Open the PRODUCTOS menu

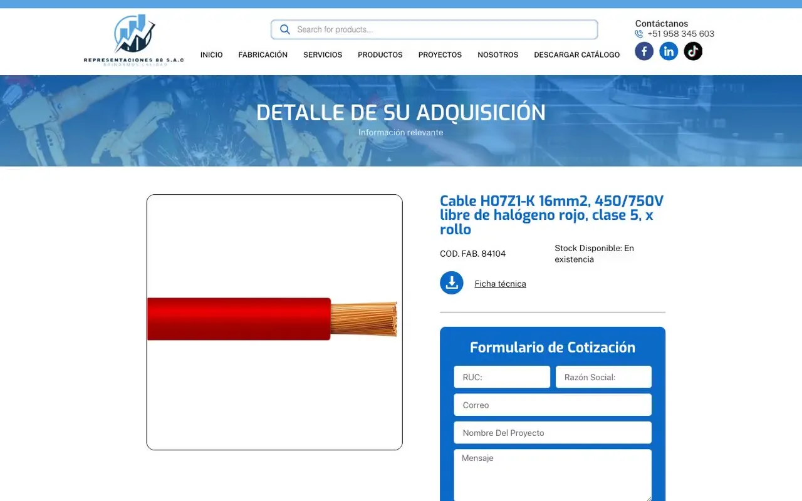pyautogui.click(x=380, y=55)
